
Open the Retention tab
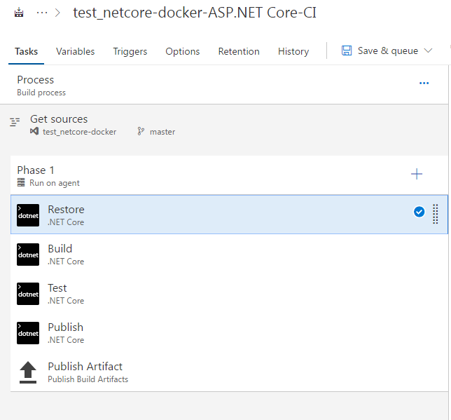[239, 51]
